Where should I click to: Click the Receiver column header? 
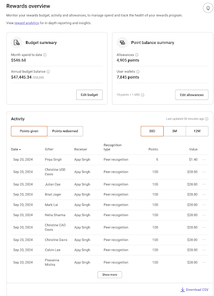tap(81, 149)
